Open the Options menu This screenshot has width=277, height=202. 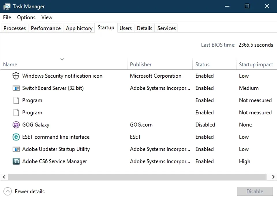(26, 18)
